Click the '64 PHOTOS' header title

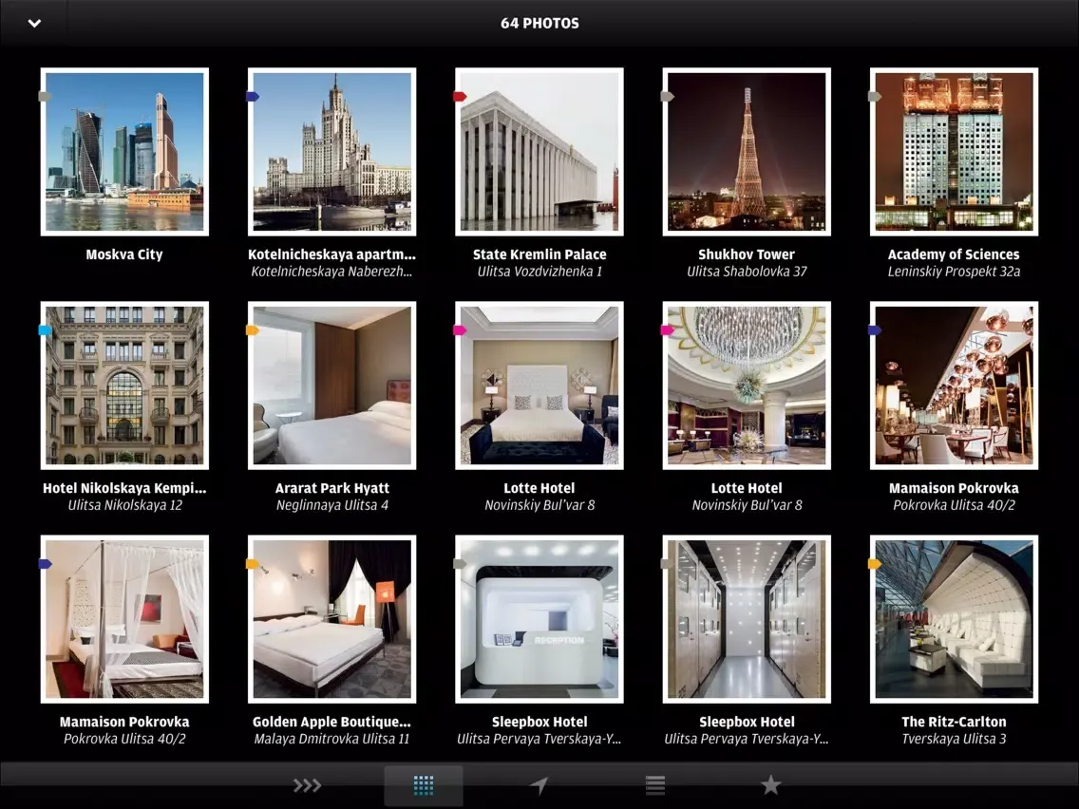(x=539, y=24)
